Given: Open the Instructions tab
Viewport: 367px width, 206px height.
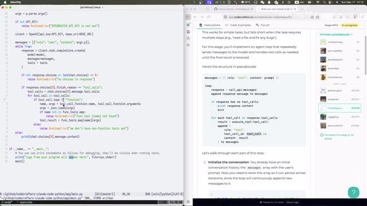Looking at the screenshot, I should (x=210, y=25).
